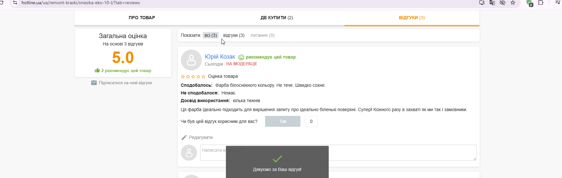Click the helpful vote count 0
This screenshot has height=178, width=562.
coord(311,121)
